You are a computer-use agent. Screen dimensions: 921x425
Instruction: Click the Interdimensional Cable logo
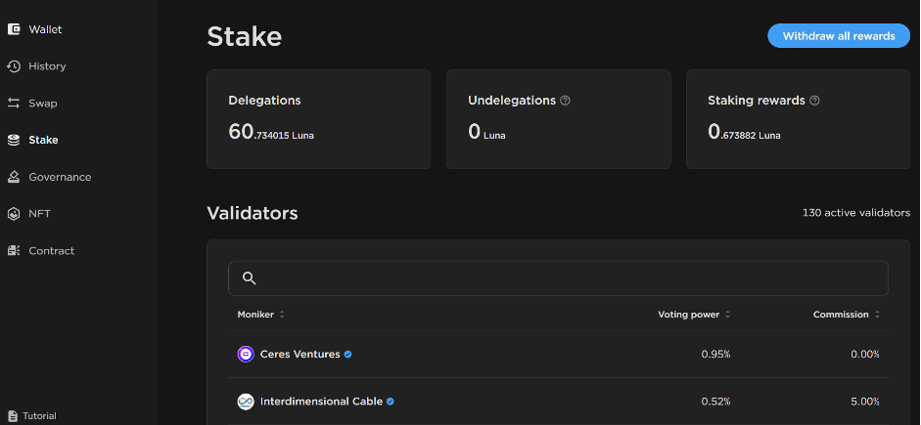coord(246,402)
